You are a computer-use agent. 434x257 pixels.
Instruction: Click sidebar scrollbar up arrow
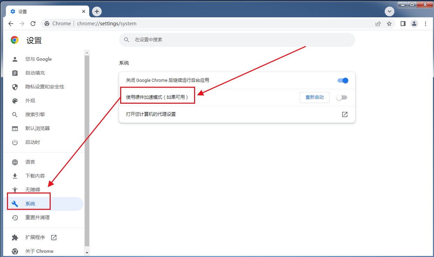click(87, 53)
